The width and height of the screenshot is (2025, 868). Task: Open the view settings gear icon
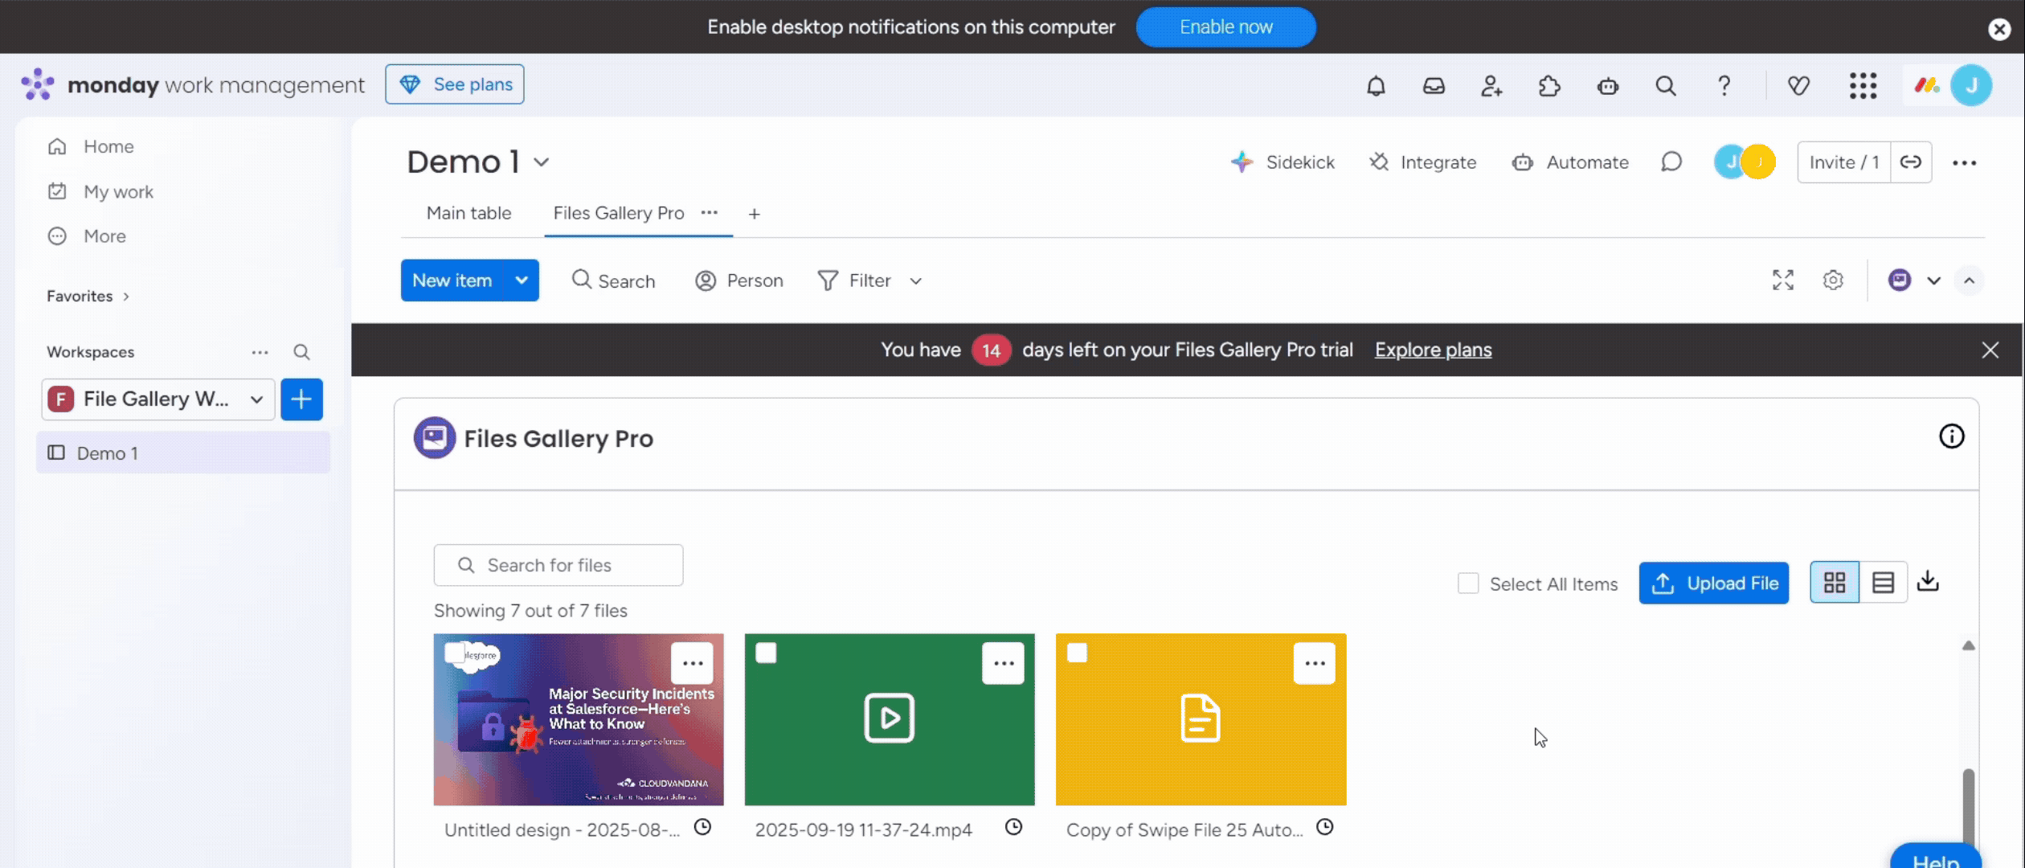[x=1833, y=280]
